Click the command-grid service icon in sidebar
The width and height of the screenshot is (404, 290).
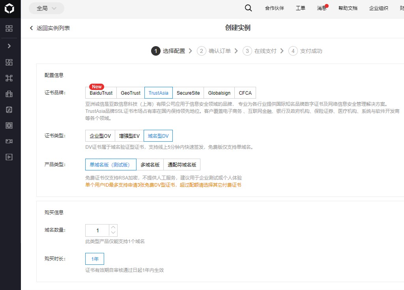(10, 78)
